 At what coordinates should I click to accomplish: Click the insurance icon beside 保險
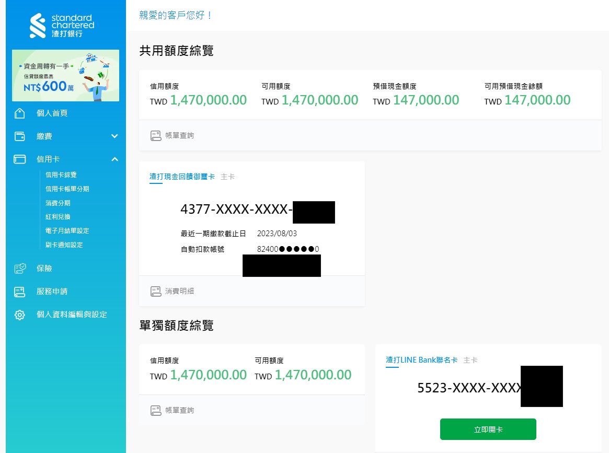coord(20,269)
